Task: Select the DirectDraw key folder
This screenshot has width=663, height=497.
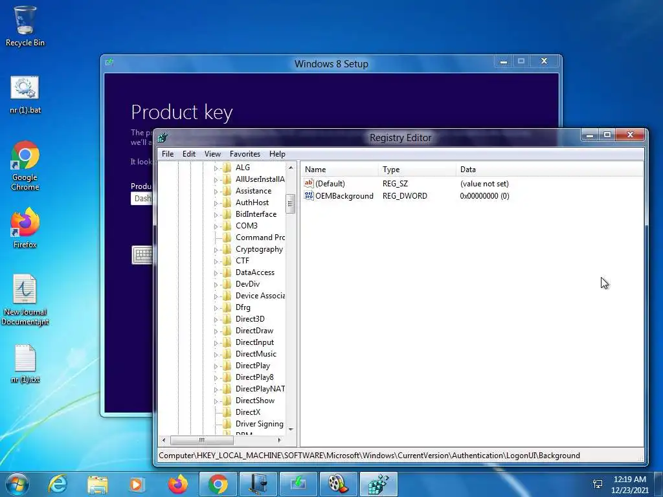Action: pos(249,331)
